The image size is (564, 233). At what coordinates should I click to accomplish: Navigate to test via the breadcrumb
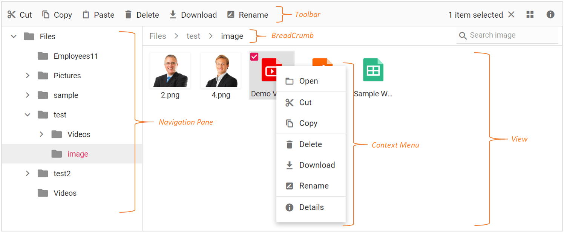pos(193,35)
